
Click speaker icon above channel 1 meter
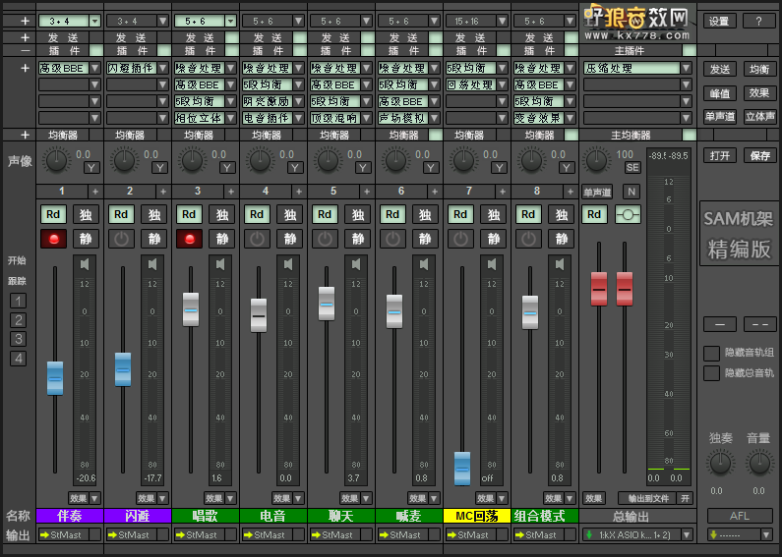85,264
